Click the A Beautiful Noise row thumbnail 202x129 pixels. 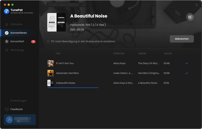click(50, 83)
